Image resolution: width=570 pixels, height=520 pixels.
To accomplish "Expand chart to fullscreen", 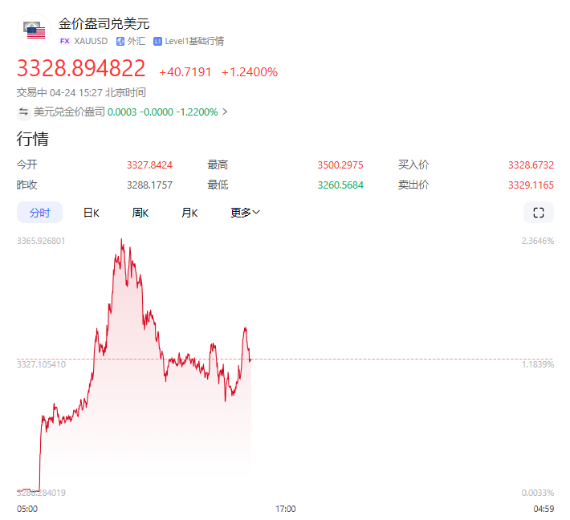I will pos(539,213).
